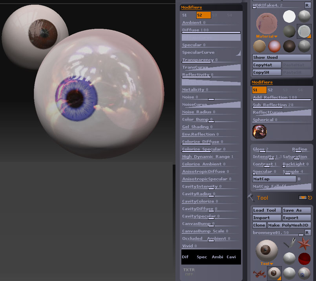Open the large brown eye Tool thumbnail
Viewport: 316px width, 281px height.
(x=267, y=250)
